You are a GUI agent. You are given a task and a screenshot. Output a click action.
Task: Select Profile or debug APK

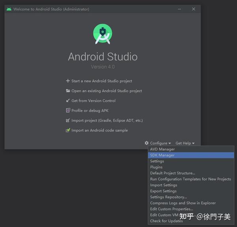tap(90, 111)
